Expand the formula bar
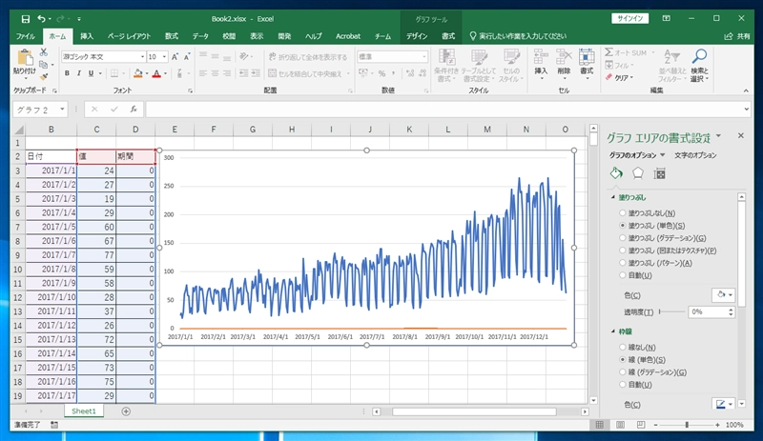763x441 pixels. tap(747, 110)
